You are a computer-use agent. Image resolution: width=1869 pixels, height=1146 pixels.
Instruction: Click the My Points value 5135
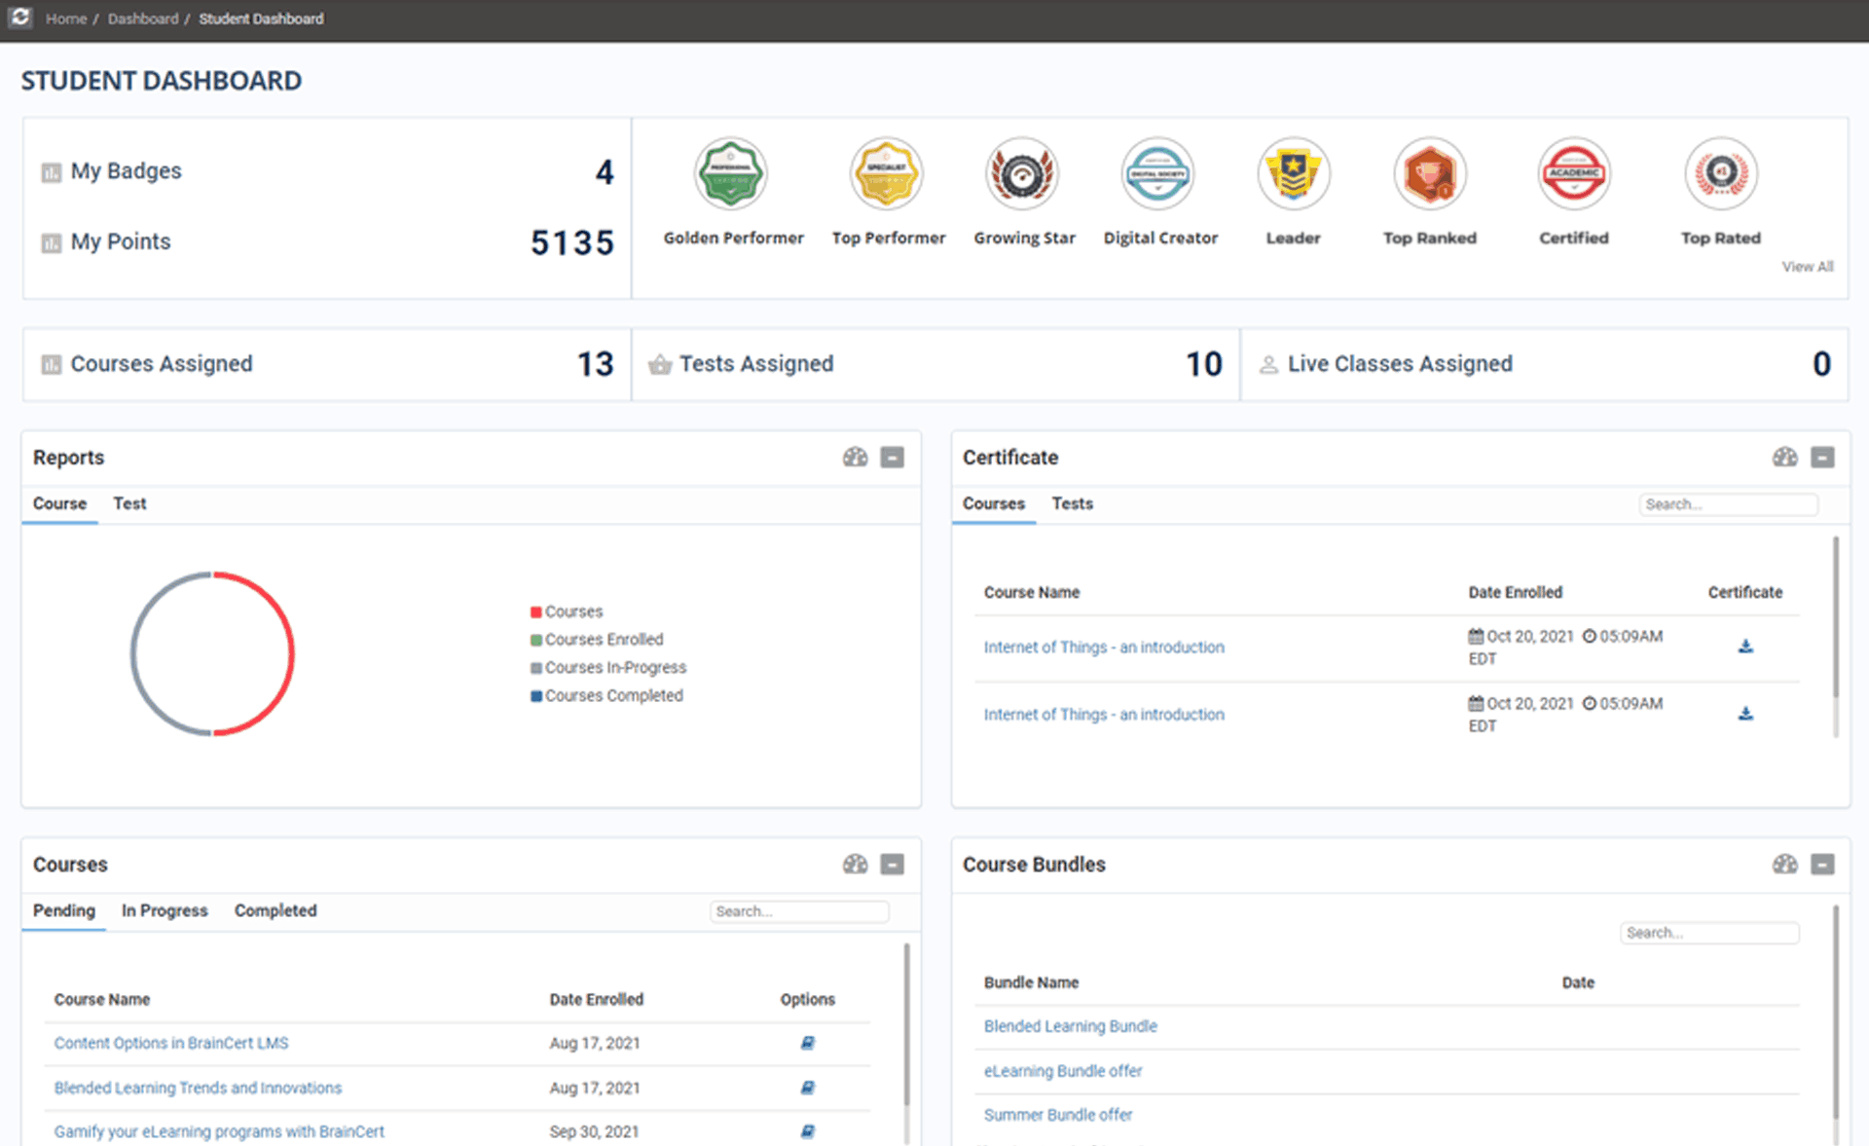point(572,242)
